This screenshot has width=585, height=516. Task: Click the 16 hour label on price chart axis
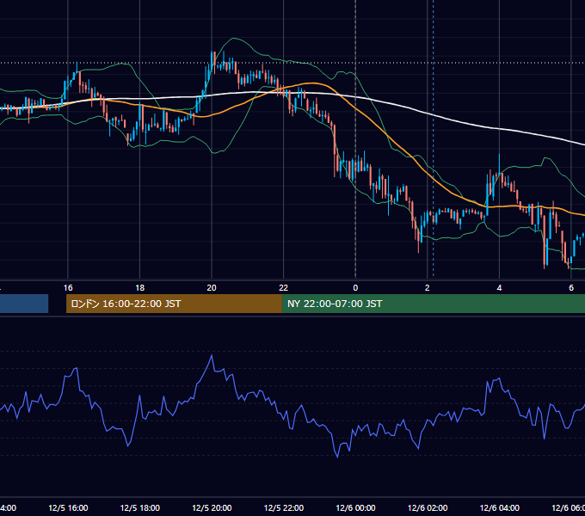coord(68,288)
